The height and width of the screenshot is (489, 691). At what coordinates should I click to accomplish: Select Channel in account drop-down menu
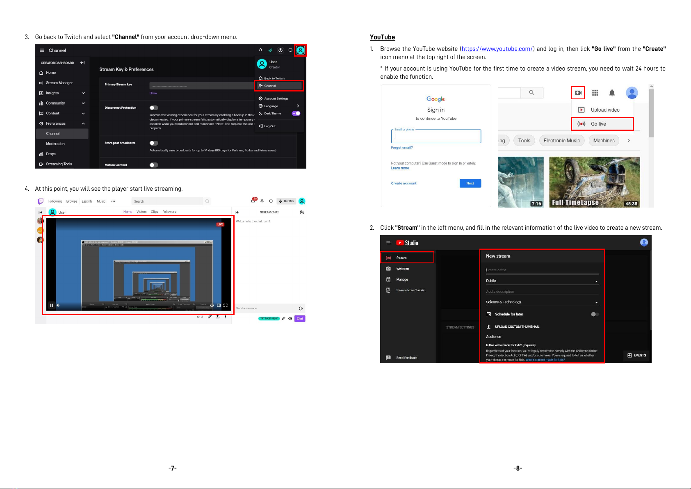pyautogui.click(x=279, y=86)
